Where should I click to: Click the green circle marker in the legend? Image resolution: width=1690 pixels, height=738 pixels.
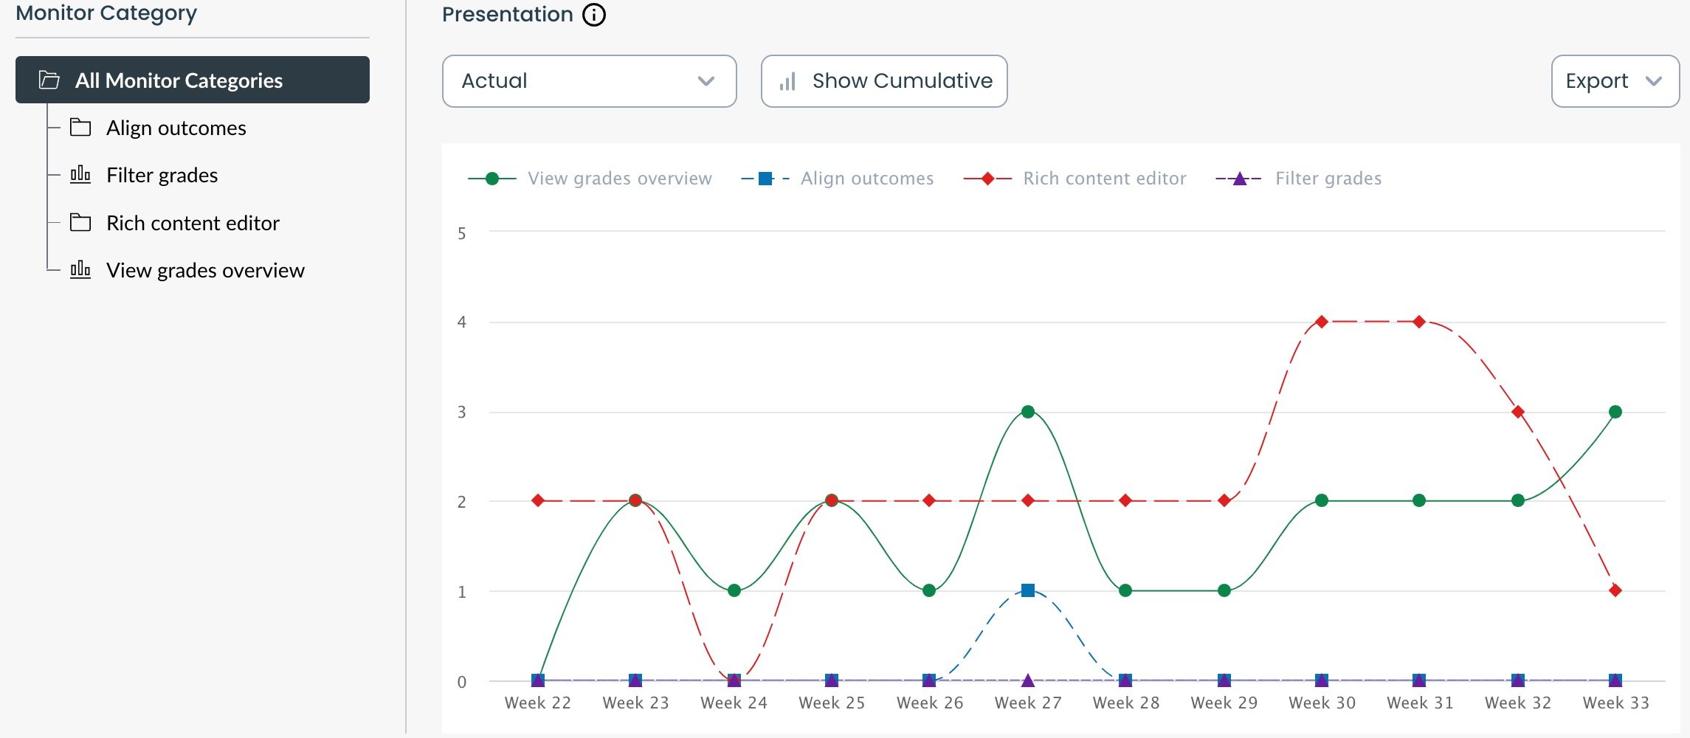point(494,178)
